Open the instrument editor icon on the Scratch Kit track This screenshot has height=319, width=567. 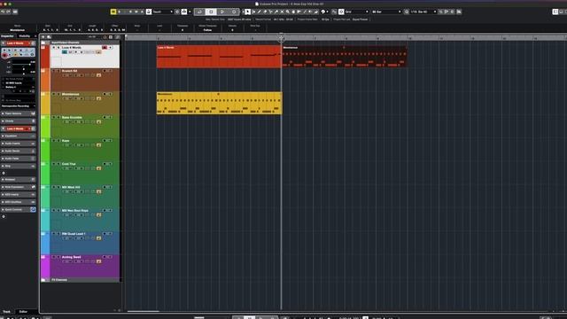point(98,75)
